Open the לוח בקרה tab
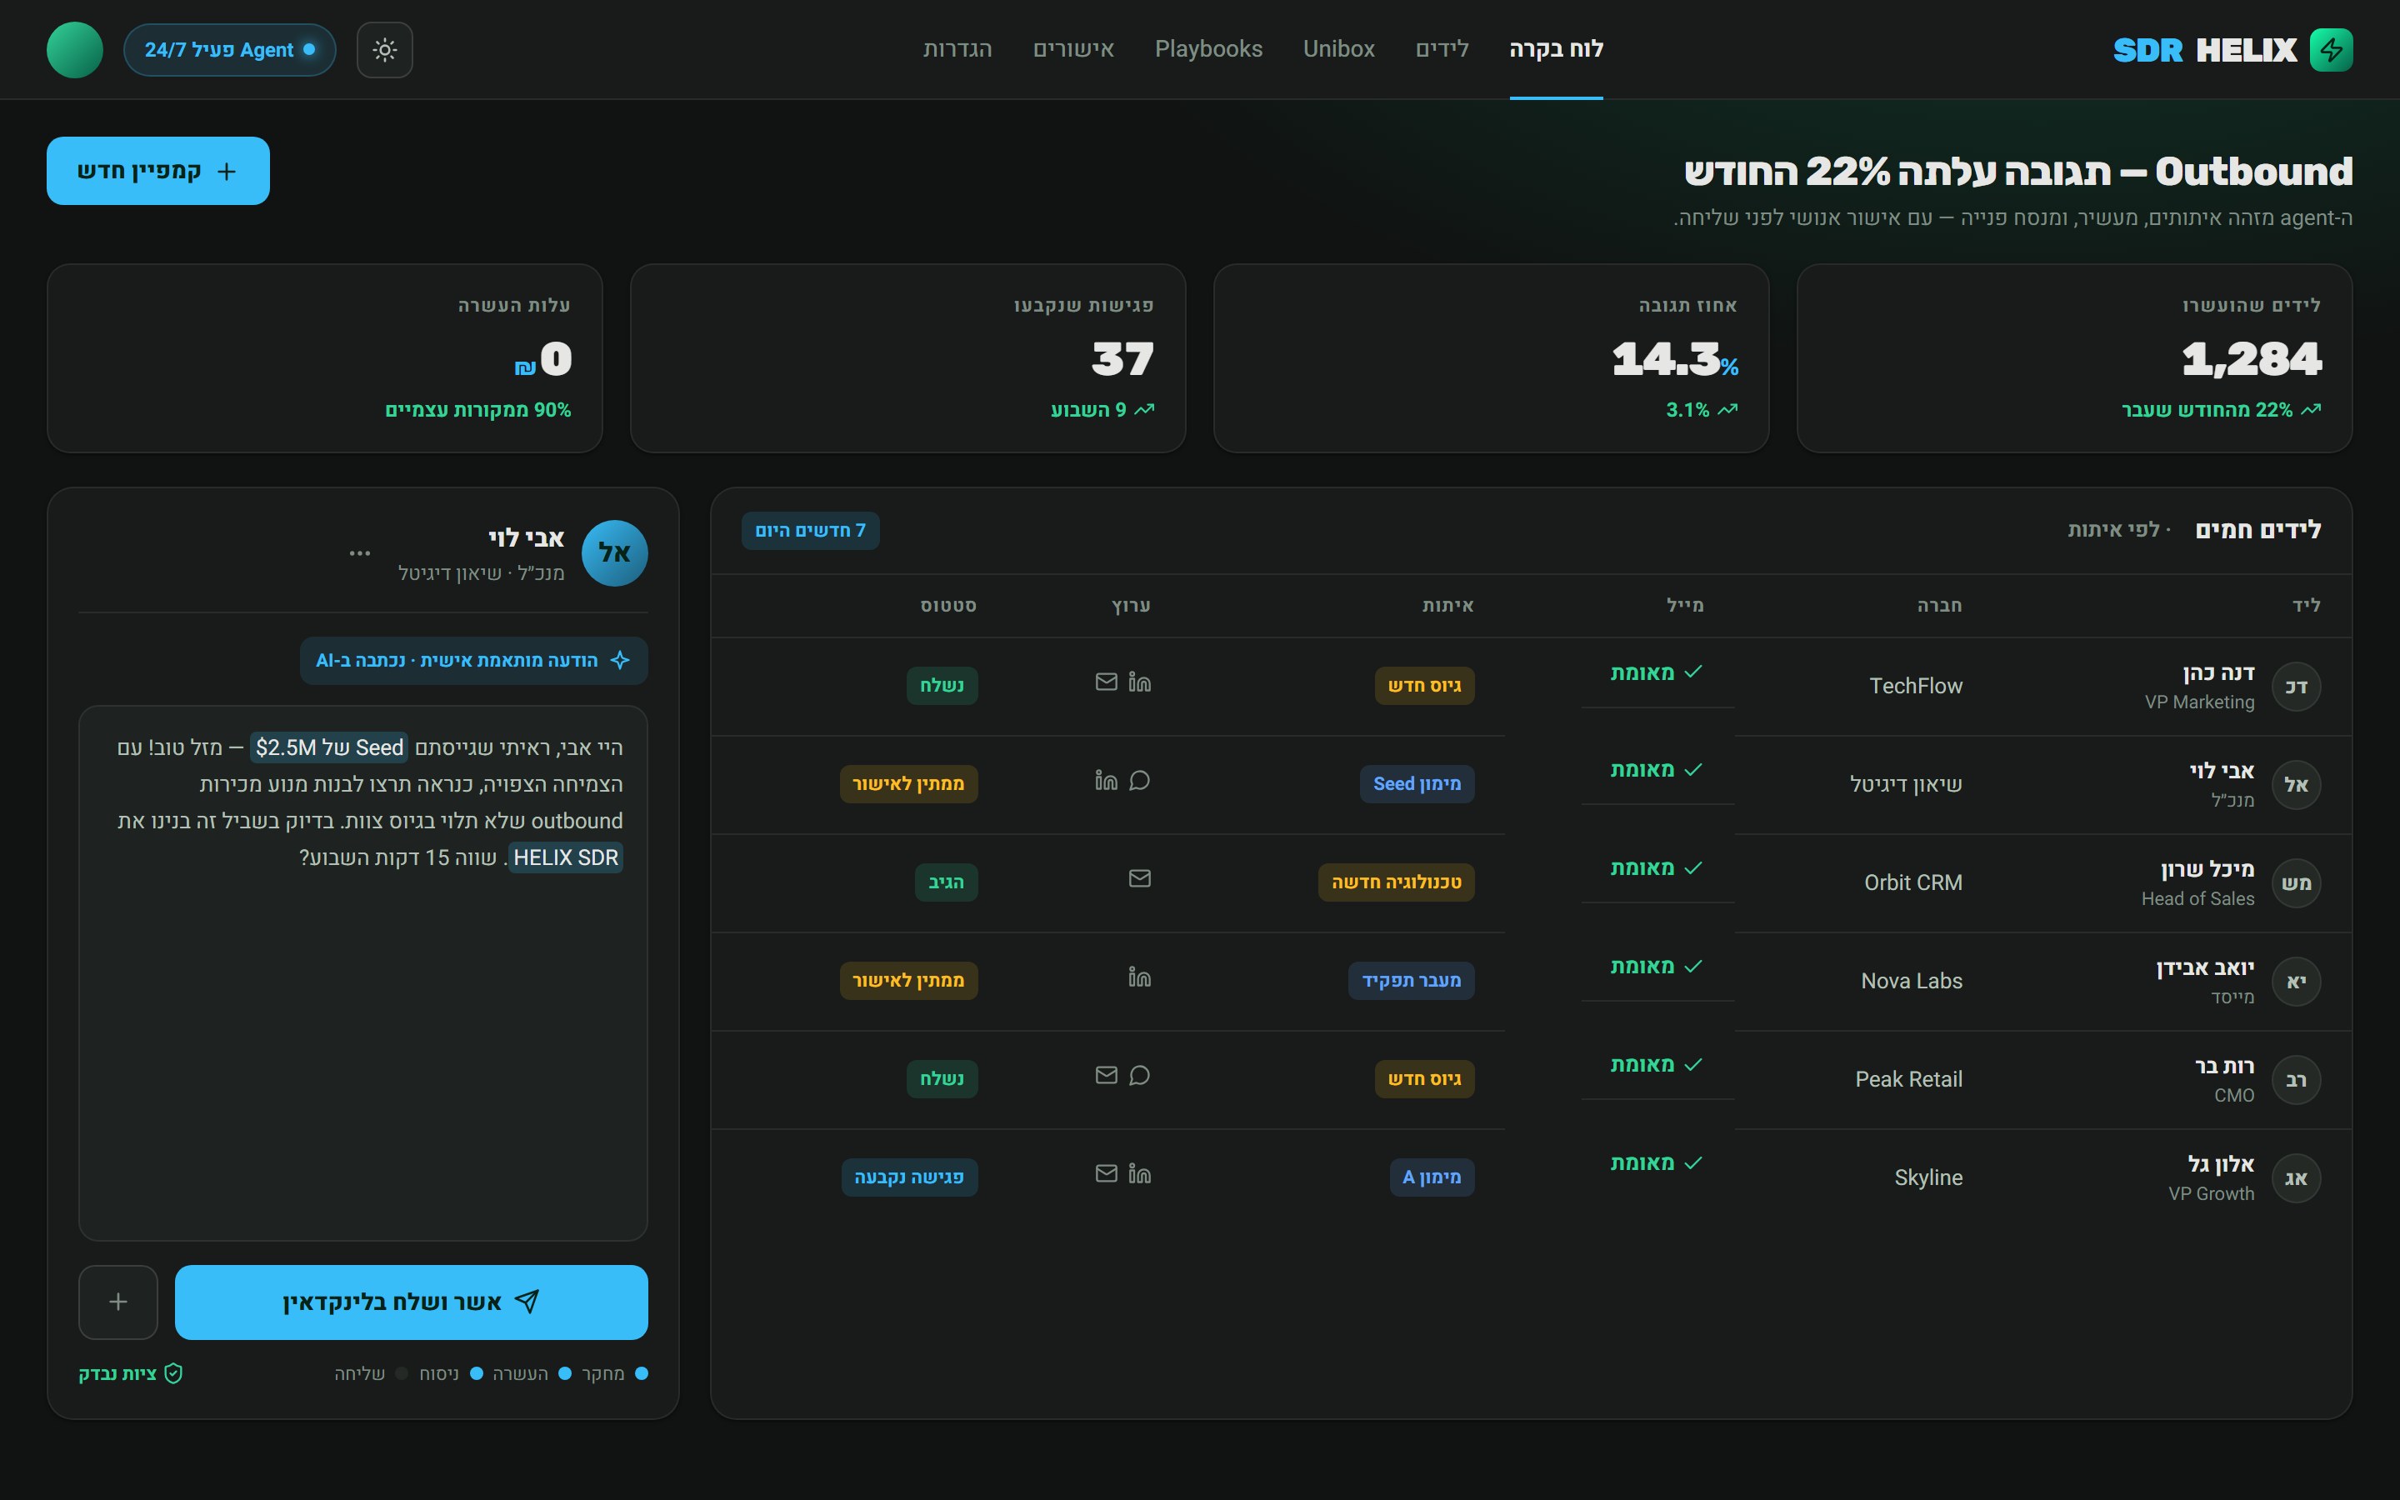 click(1555, 50)
